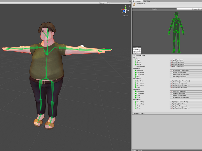
Task: Click the head bone circle on avatar diagram
Action: click(176, 16)
